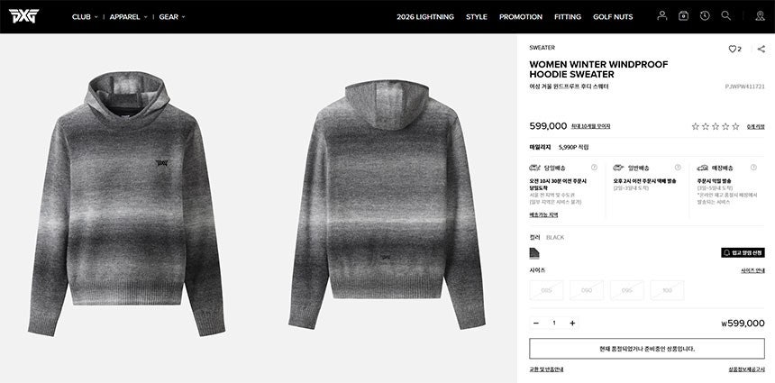Image resolution: width=775 pixels, height=383 pixels.
Task: Click the heart wishlist icon
Action: coord(732,49)
